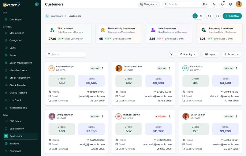Screen dimensions: 246x156
Task: Open Batch Management in sidebar
Action: 21,63
